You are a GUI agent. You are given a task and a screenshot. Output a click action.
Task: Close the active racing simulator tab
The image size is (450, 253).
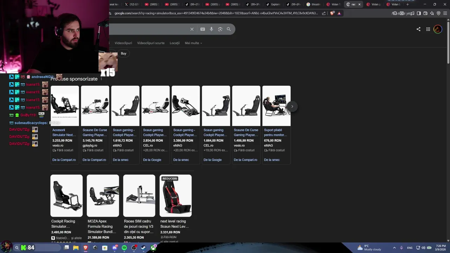[359, 4]
